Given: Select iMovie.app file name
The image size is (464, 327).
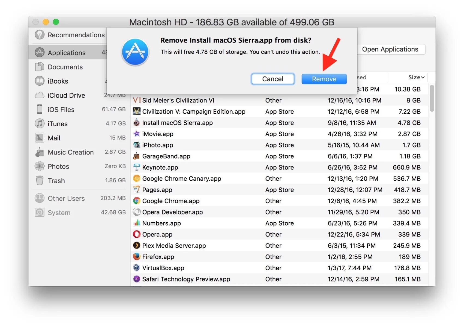Looking at the screenshot, I should coord(158,134).
